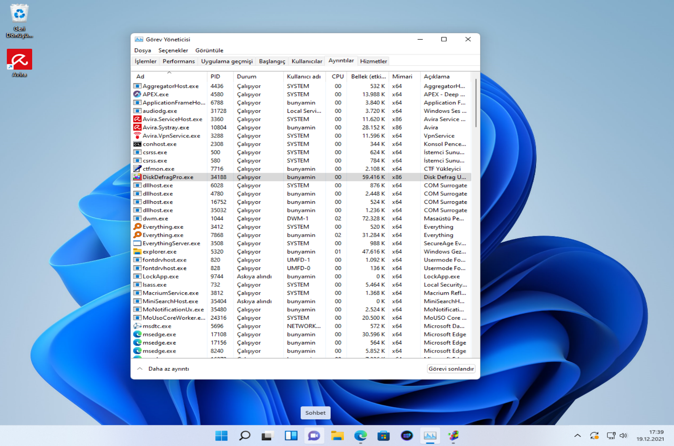Image resolution: width=674 pixels, height=446 pixels.
Task: Click the APEX.exe process icon
Action: pyautogui.click(x=137, y=94)
